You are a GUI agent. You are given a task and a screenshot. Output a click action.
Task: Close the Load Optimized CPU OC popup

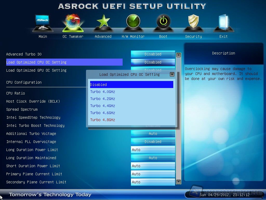tap(172, 74)
